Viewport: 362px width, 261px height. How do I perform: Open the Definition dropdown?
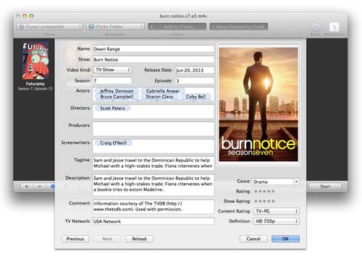tap(276, 221)
